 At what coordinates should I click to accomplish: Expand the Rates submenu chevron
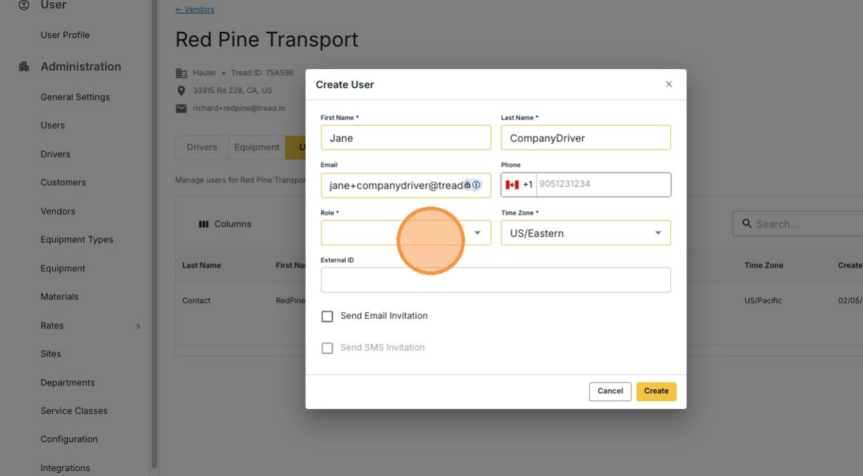(138, 326)
